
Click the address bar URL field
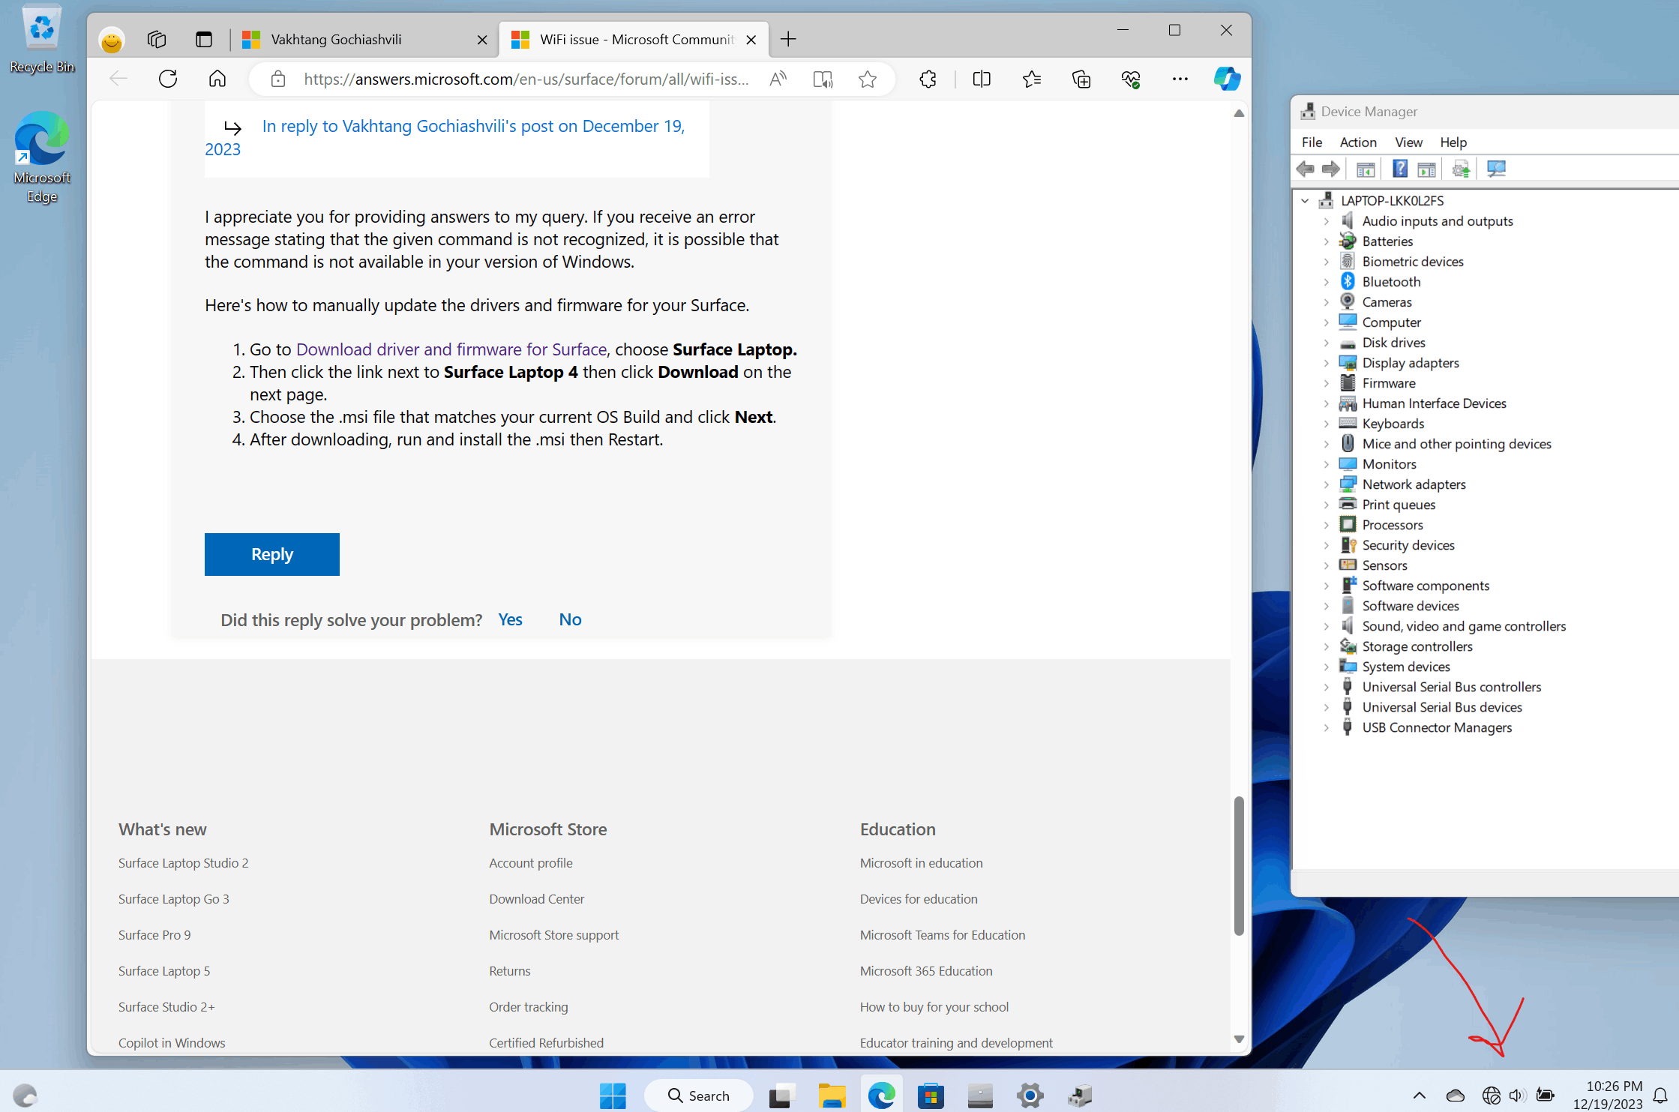[x=525, y=79]
